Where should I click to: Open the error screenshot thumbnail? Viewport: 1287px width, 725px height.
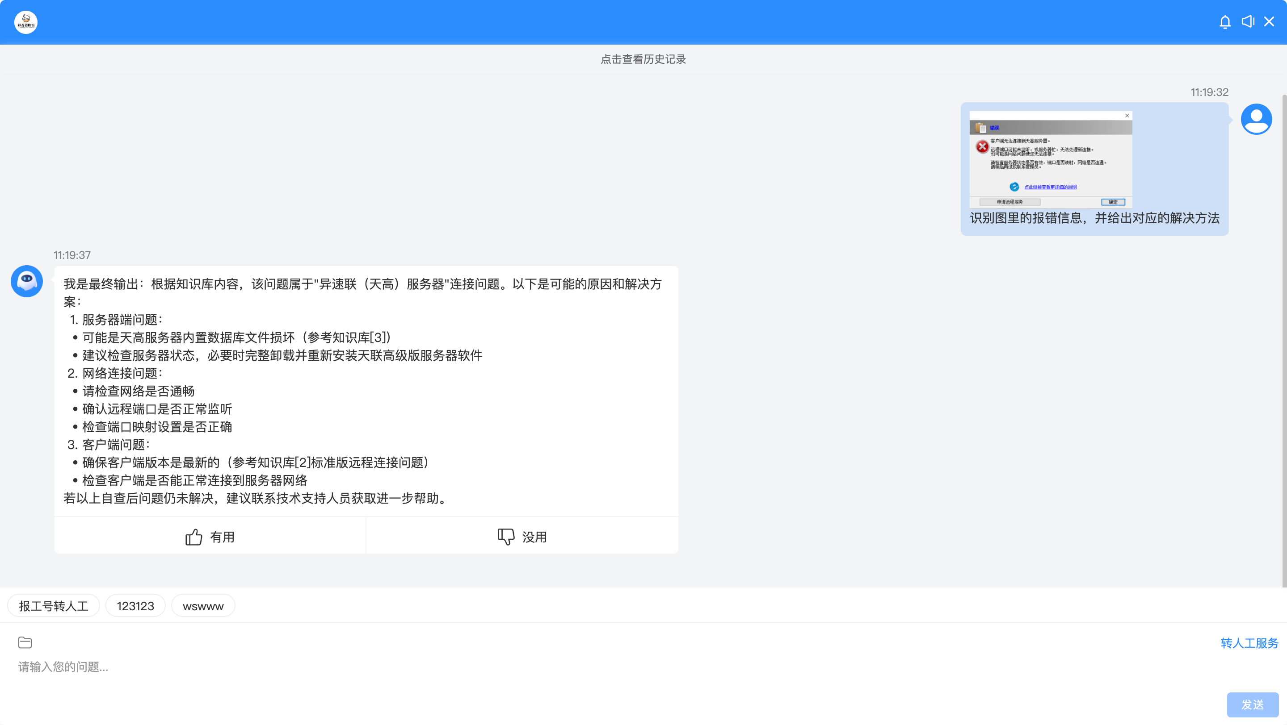(1050, 160)
